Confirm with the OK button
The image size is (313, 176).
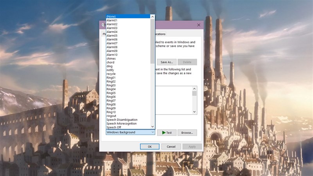(x=150, y=146)
